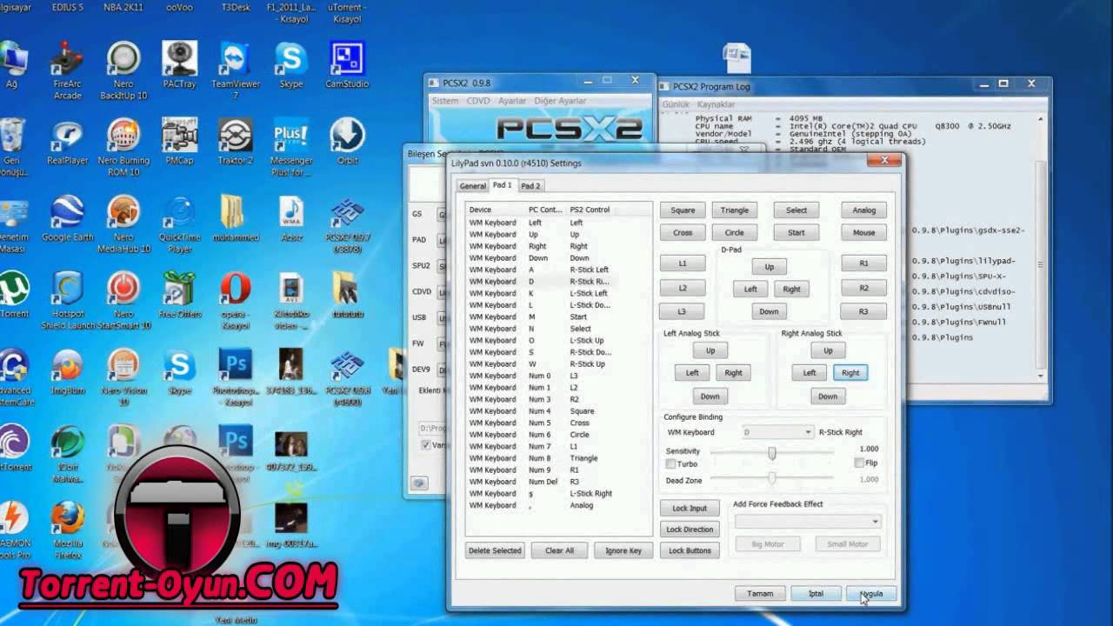Open the Hotspot Shield Launch icon
Viewport: 1113px width, 626px height.
(67, 300)
